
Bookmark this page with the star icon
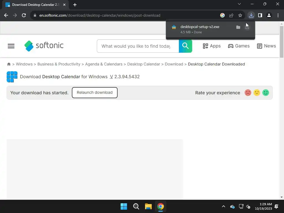240,16
